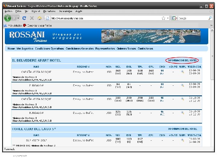
Task: Open Condiciones Operativas link
Action: click(49, 49)
